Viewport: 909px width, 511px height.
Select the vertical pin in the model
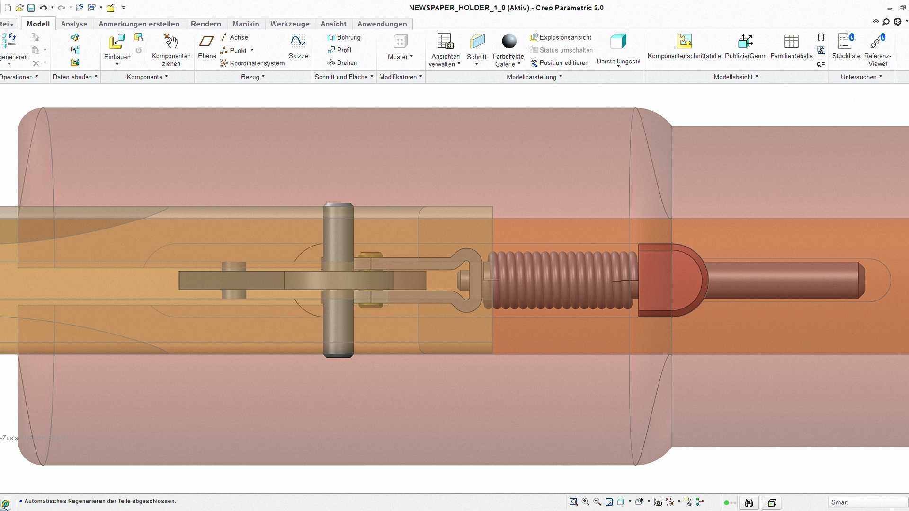click(x=338, y=280)
